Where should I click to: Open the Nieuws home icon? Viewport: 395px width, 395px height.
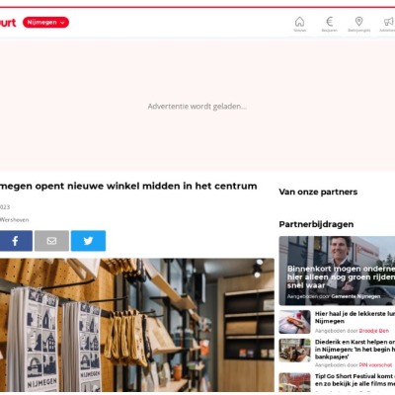tap(299, 25)
